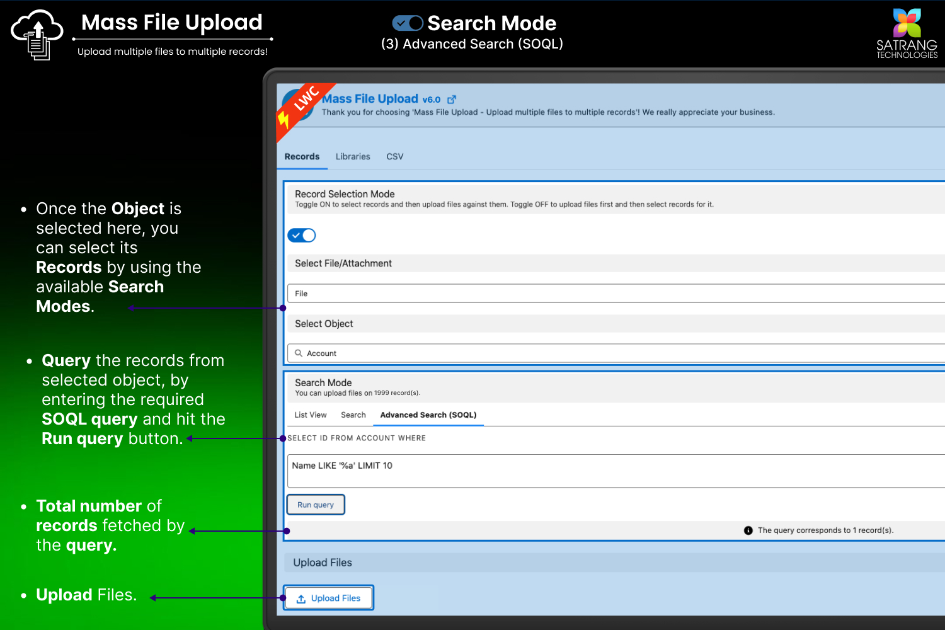Screen dimensions: 945x630
Task: Click the info icon beside query result message
Action: click(x=748, y=530)
